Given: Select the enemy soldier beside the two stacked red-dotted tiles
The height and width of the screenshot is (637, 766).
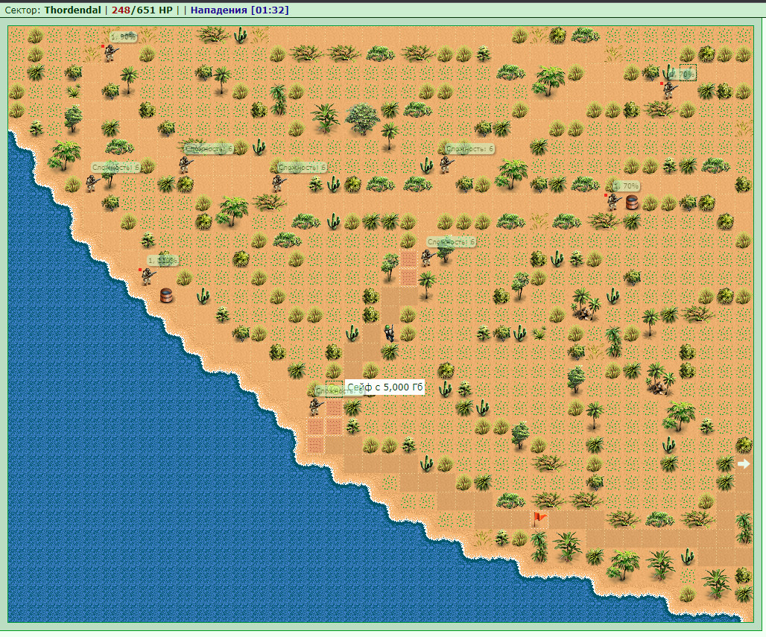Looking at the screenshot, I should [426, 258].
